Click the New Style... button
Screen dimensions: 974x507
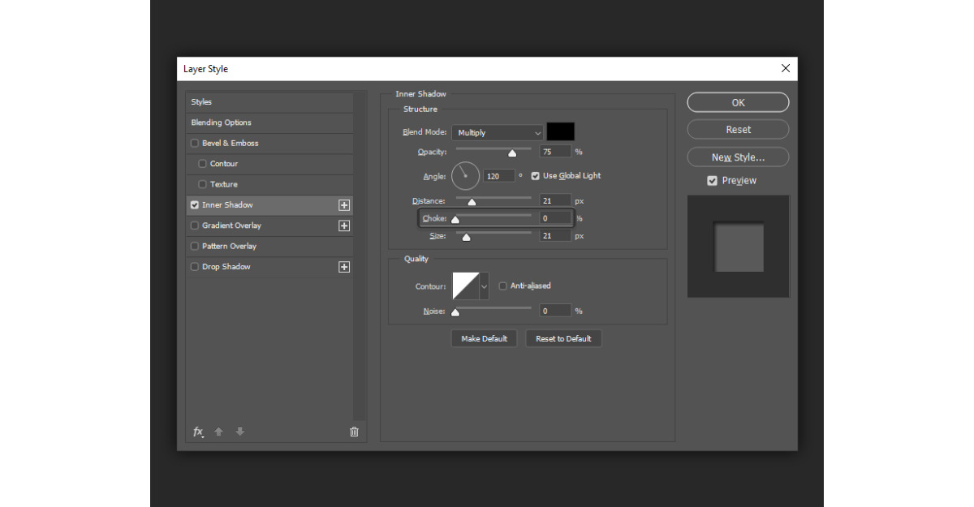[x=738, y=157]
